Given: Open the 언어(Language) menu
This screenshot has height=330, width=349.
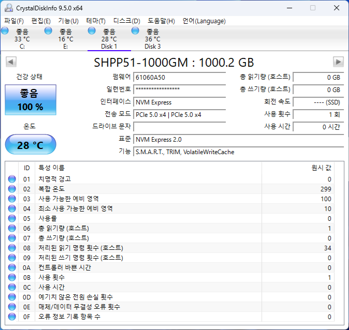Looking at the screenshot, I should click(x=204, y=21).
